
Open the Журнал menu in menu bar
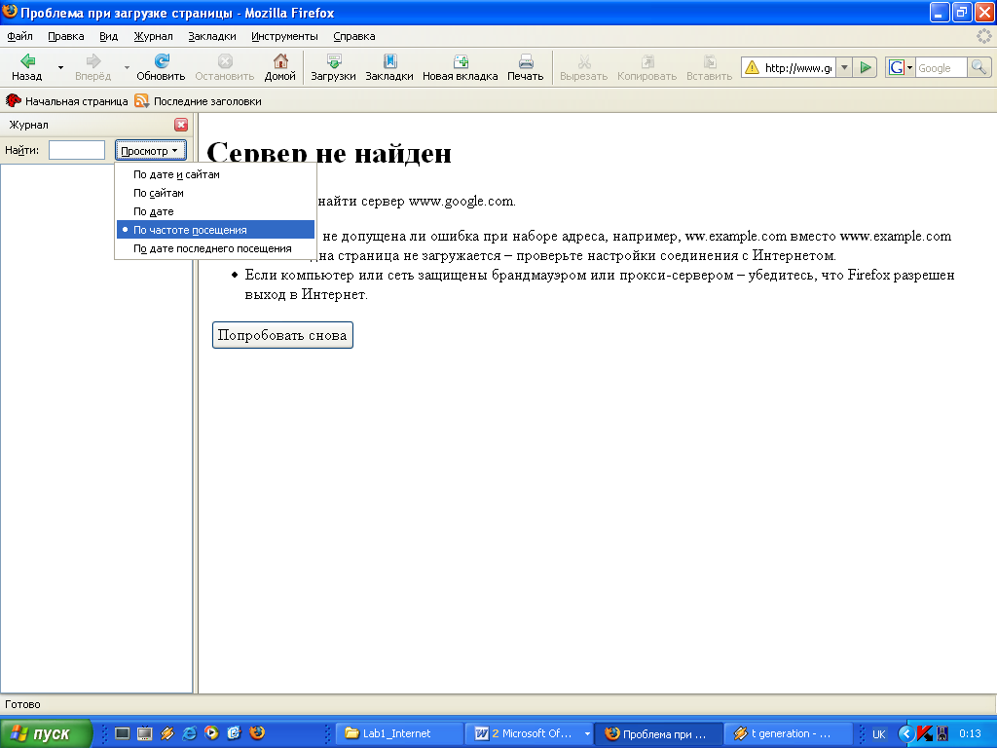tap(153, 36)
